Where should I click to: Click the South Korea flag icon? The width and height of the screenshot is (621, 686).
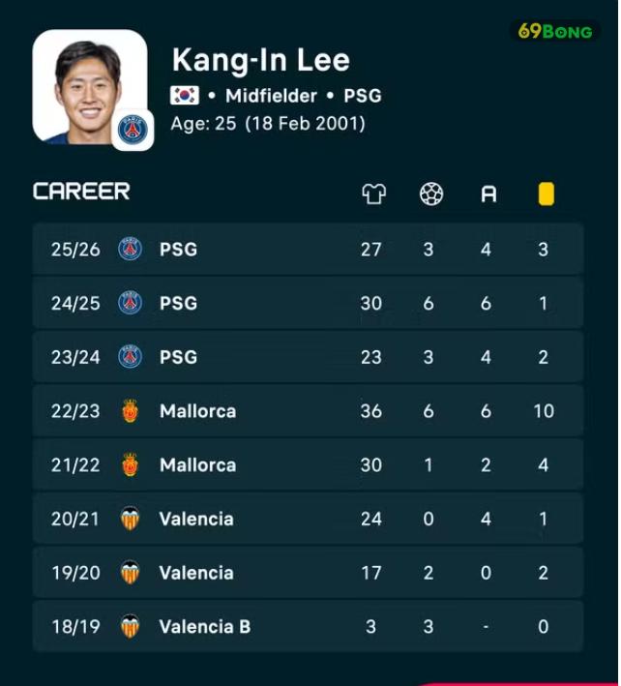click(x=185, y=96)
